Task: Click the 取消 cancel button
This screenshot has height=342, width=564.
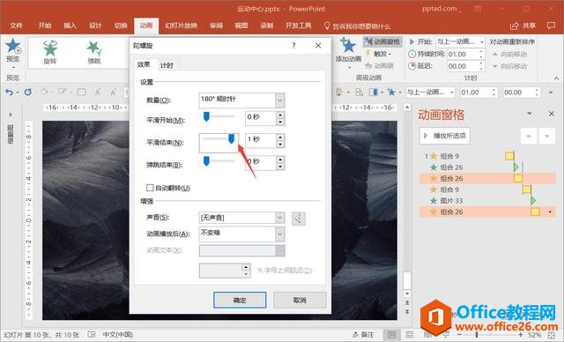Action: 300,300
